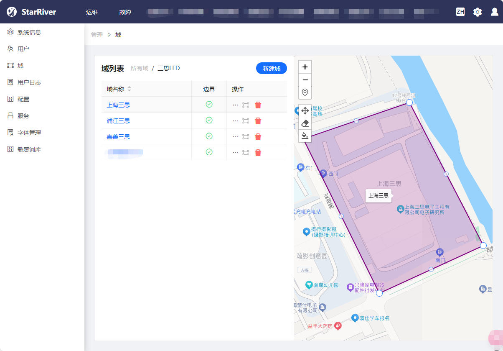This screenshot has width=503, height=351.
Task: Delete the 浦江三思 domain
Action: coord(258,121)
